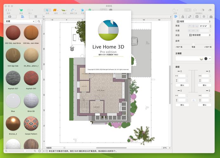Open the stamp inspector tab
Image resolution: width=220 pixels, height=158 pixels.
point(183,17)
